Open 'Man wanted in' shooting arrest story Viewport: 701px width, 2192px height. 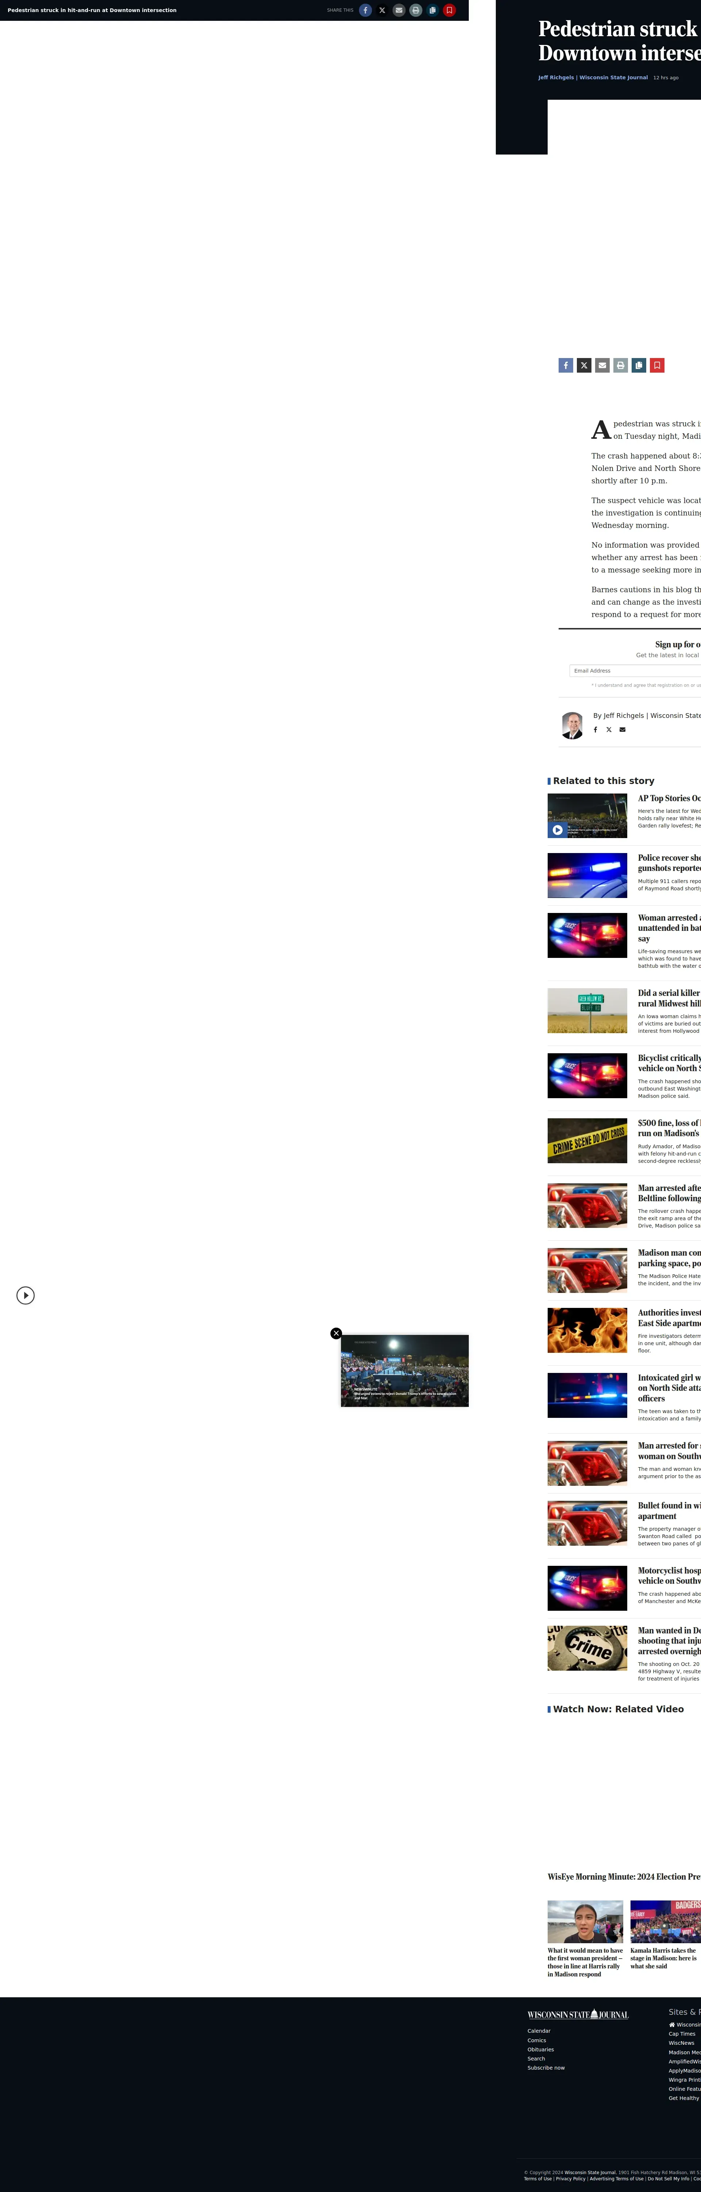pyautogui.click(x=670, y=1641)
